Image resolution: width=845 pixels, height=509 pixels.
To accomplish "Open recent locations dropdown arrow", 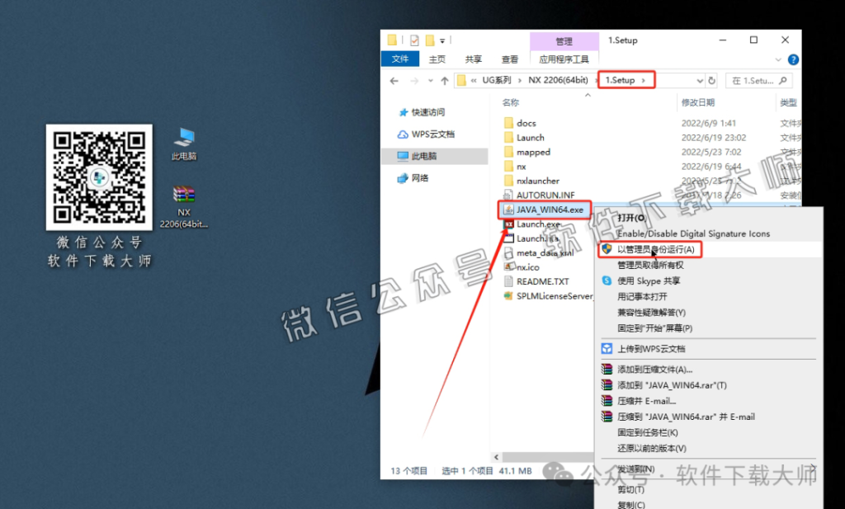I will (x=430, y=81).
